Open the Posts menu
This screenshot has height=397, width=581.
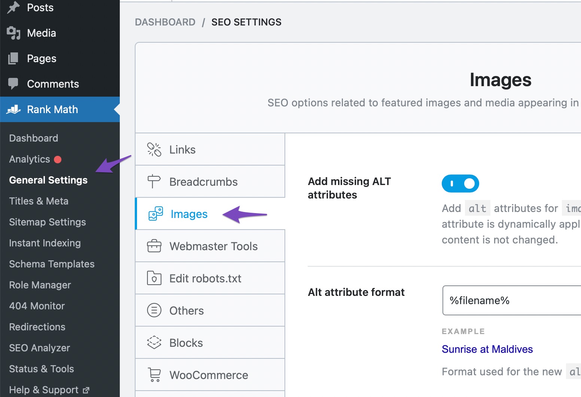tap(60, 7)
